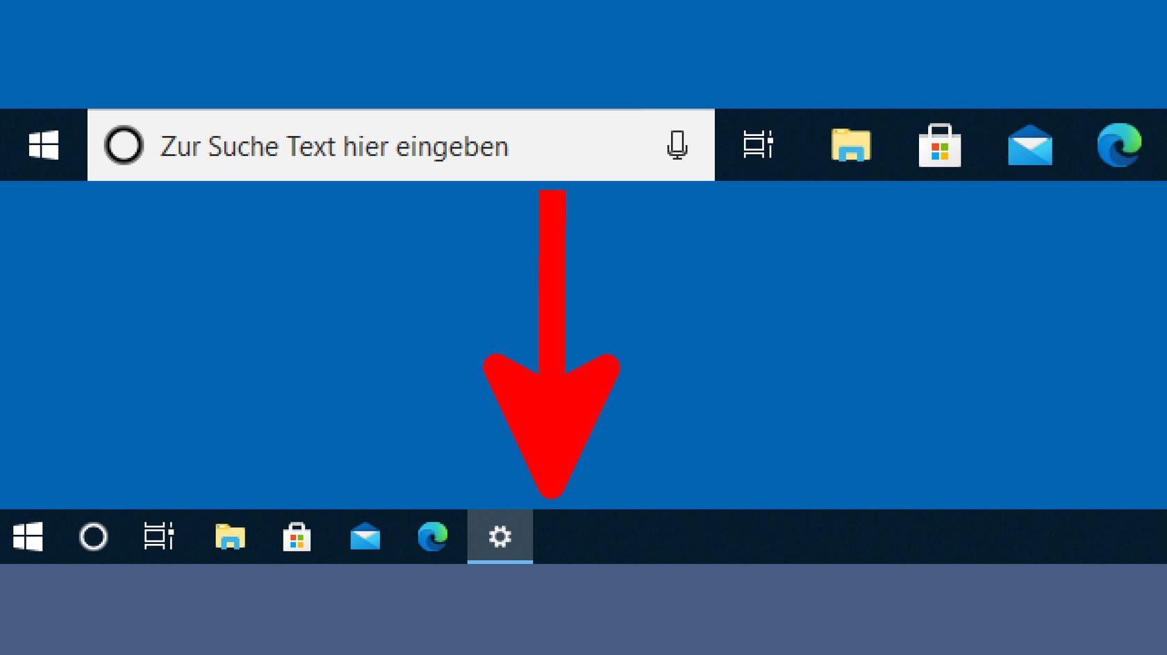1167x655 pixels.
Task: Focus the 'Zur Suche Text hier eingeben' field
Action: pyautogui.click(x=401, y=145)
